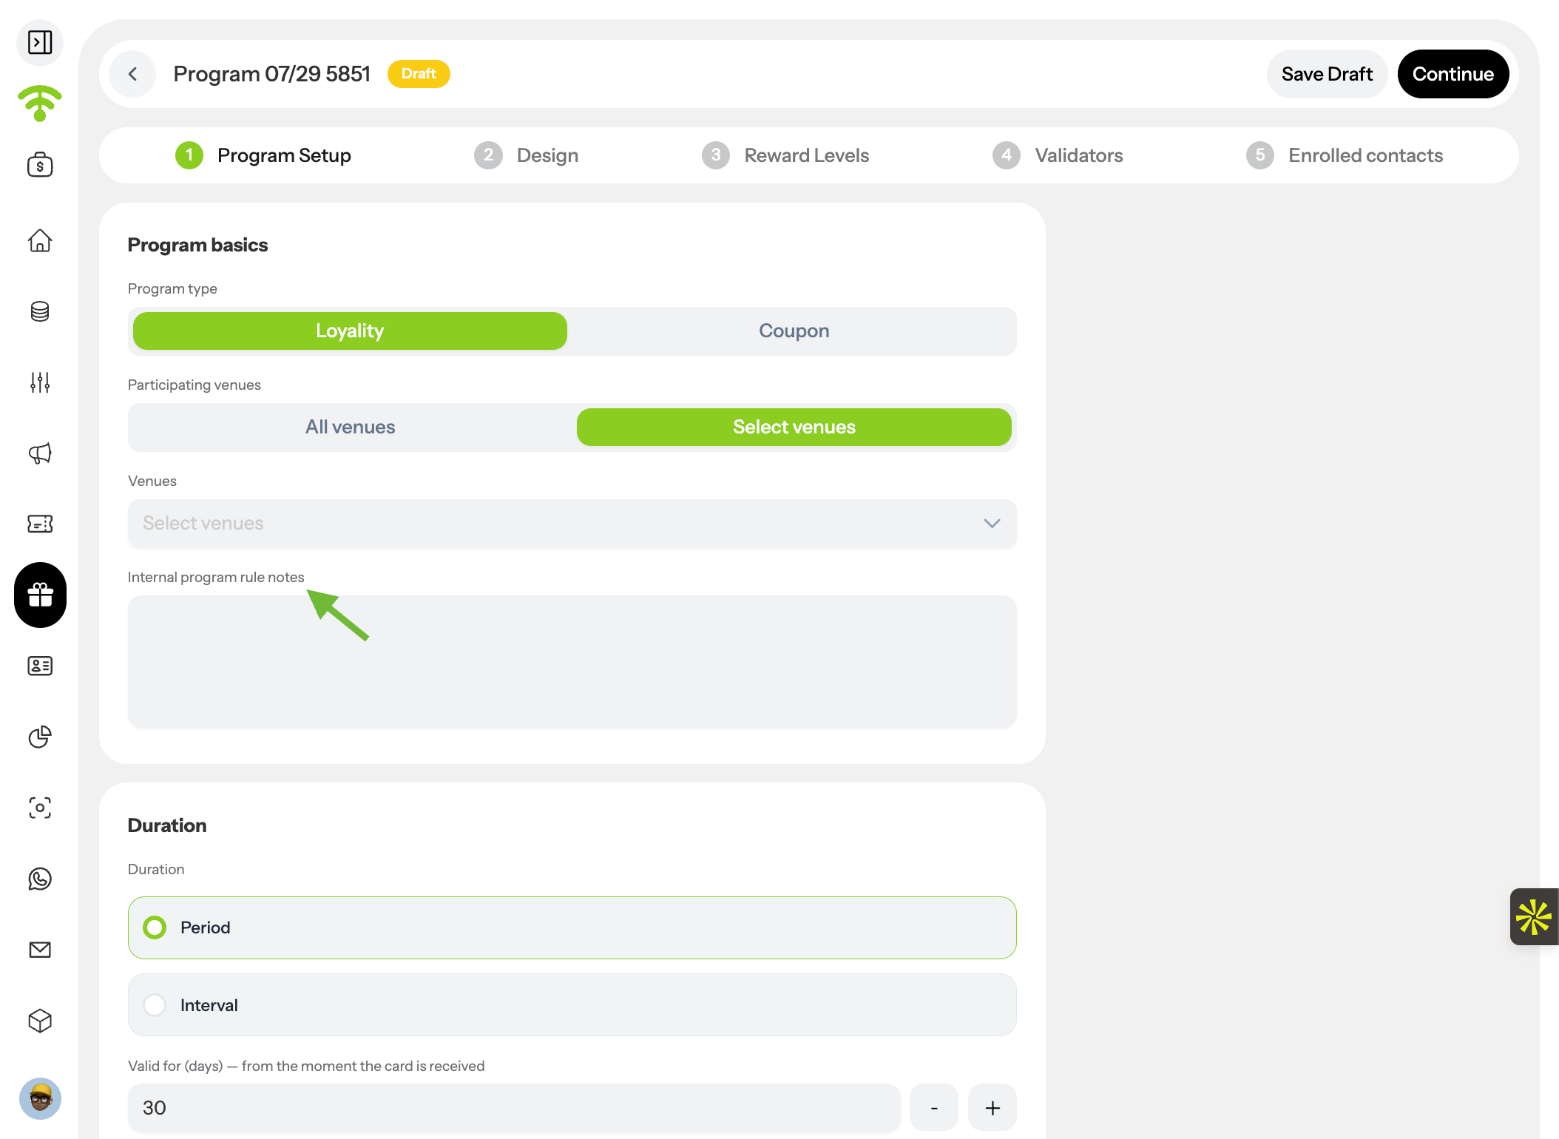This screenshot has height=1139, width=1559.
Task: Open the pie chart analytics icon
Action: click(40, 737)
